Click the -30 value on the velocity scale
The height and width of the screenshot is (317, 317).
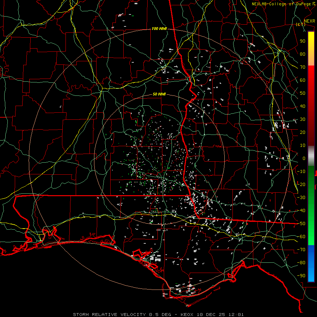[x=301, y=198]
